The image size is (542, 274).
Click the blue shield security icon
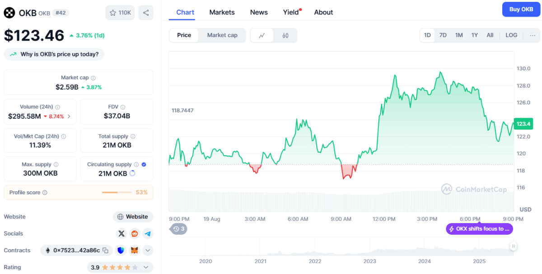coord(121,250)
